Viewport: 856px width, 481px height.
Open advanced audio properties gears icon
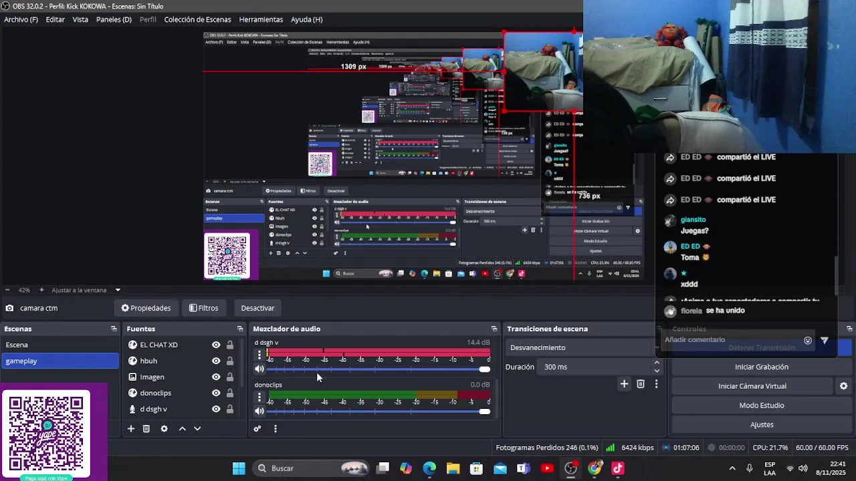257,429
